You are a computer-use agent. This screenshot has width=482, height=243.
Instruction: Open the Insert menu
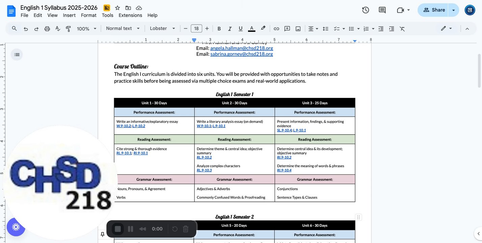69,15
